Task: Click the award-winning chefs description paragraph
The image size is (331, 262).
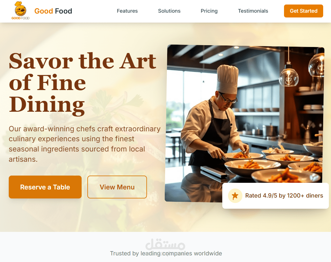Action: coord(85,144)
